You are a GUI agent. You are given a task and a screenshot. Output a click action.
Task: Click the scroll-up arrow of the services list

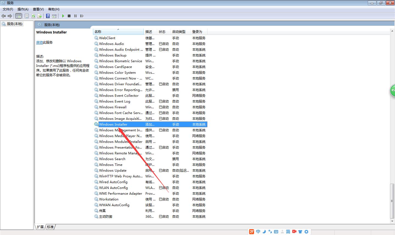[392, 31]
